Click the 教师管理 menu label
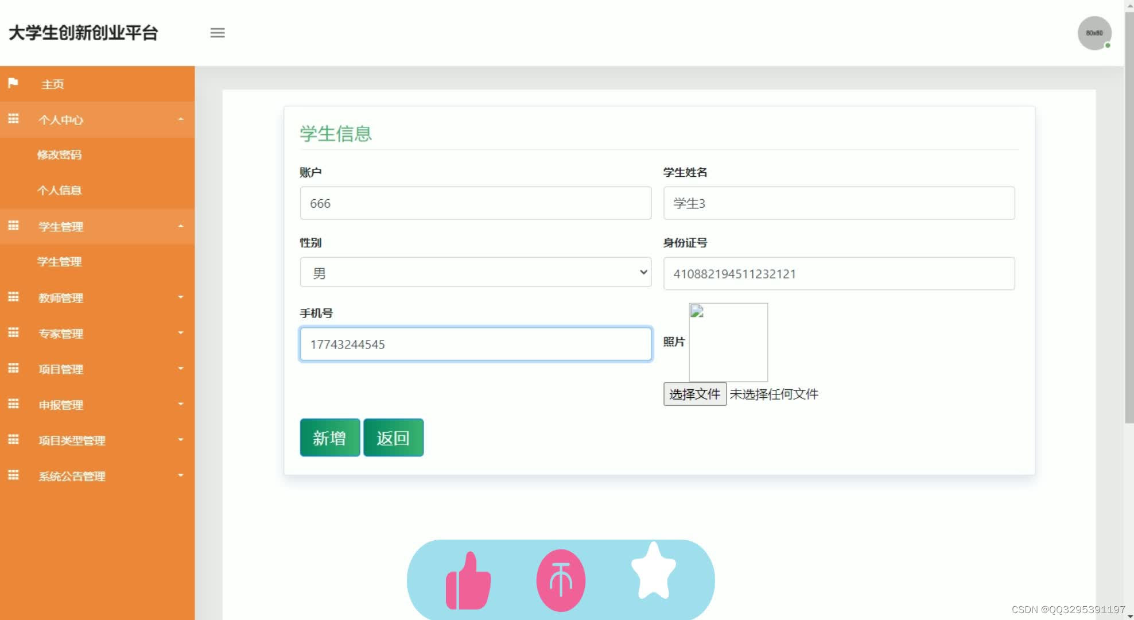Image resolution: width=1134 pixels, height=620 pixels. (61, 298)
